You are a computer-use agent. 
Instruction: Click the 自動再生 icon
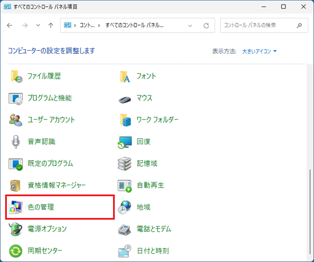[x=124, y=186]
